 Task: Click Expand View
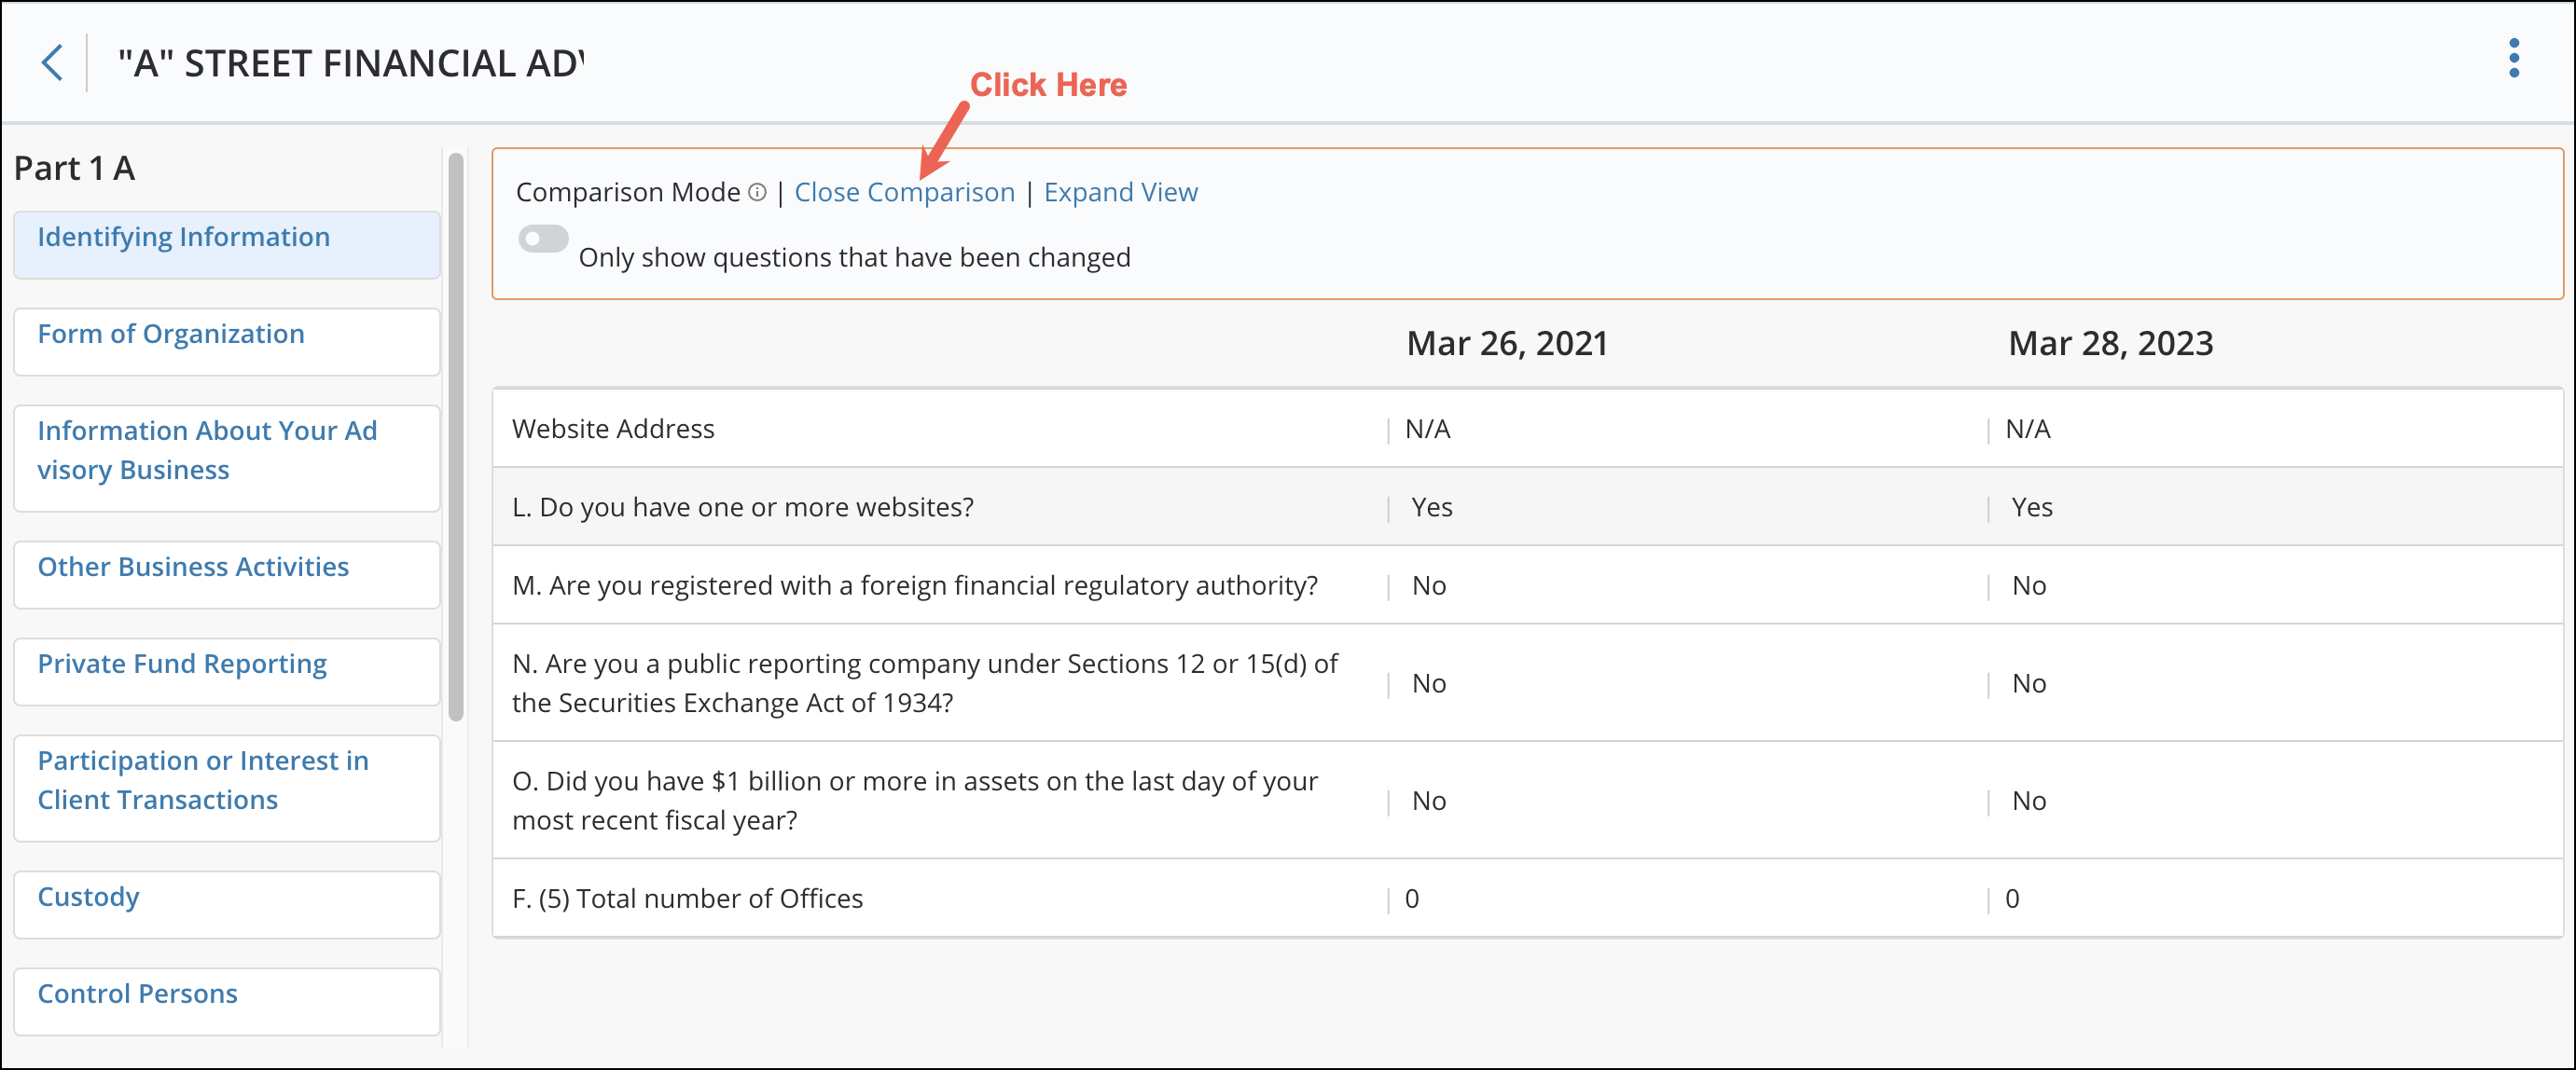[x=1120, y=192]
